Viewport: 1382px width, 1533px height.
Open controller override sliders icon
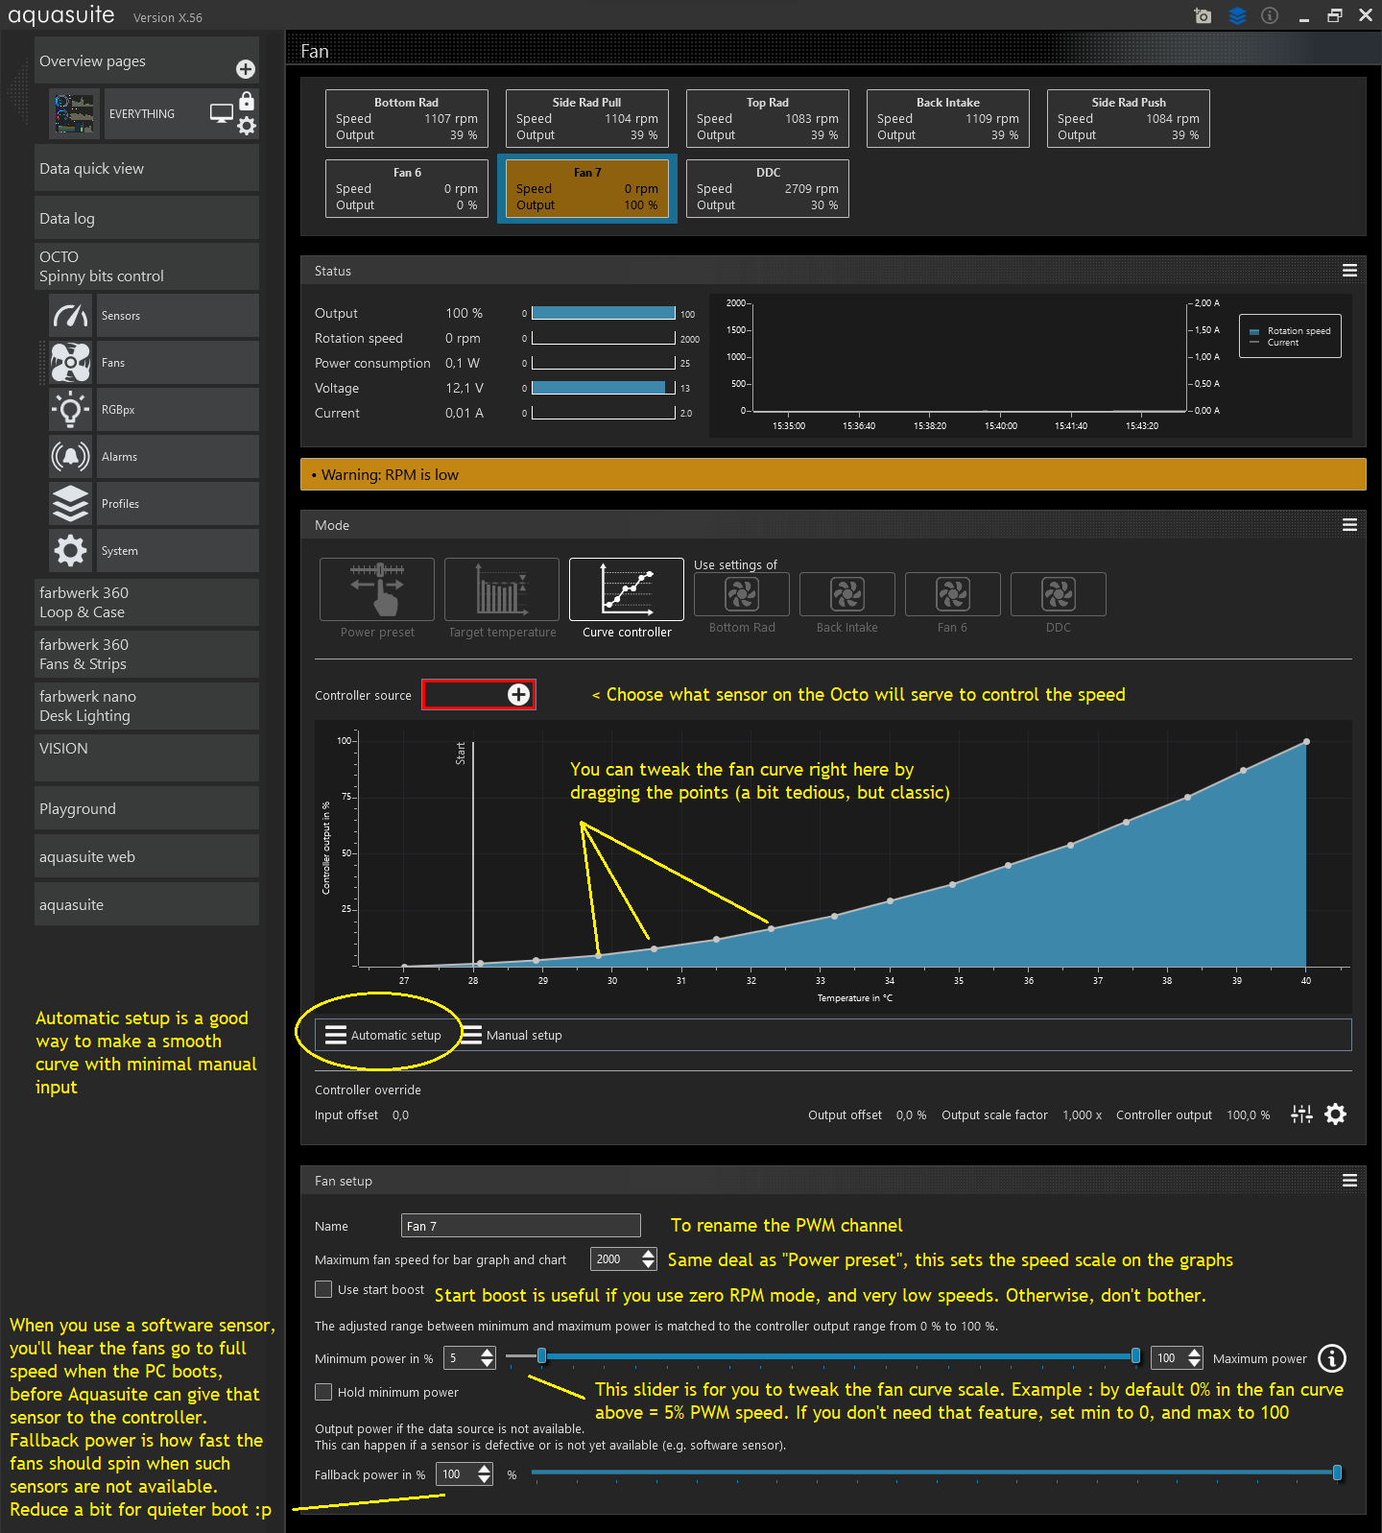coord(1301,1114)
